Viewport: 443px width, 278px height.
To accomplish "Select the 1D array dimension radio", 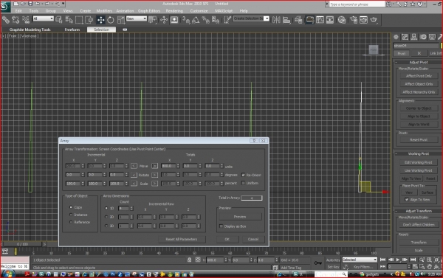I will click(106, 208).
